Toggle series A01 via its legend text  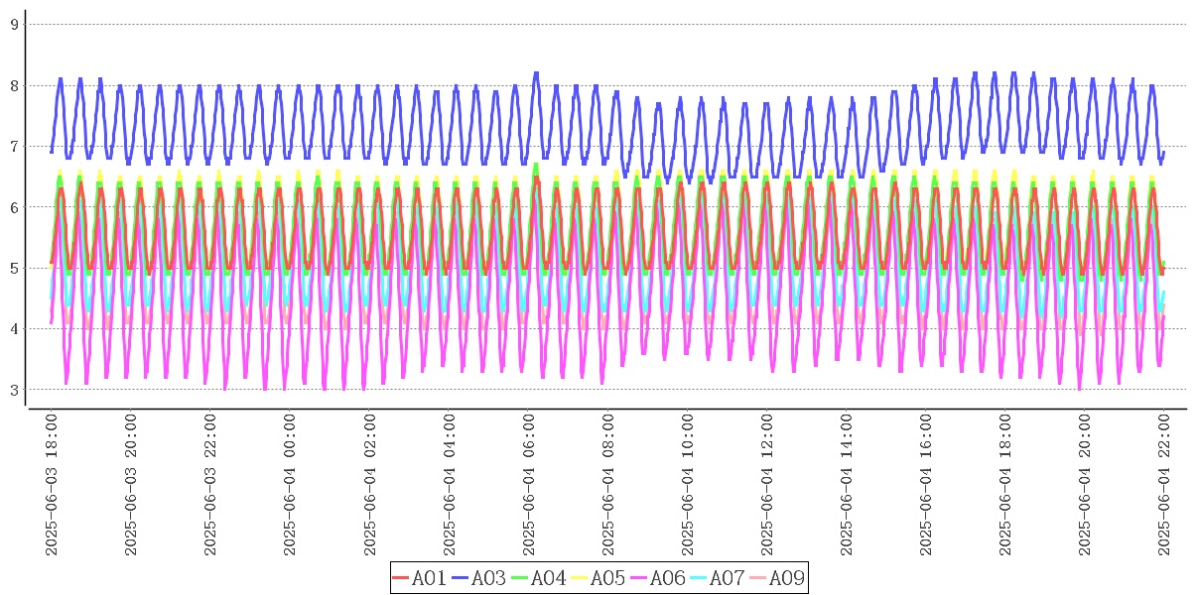tap(429, 577)
